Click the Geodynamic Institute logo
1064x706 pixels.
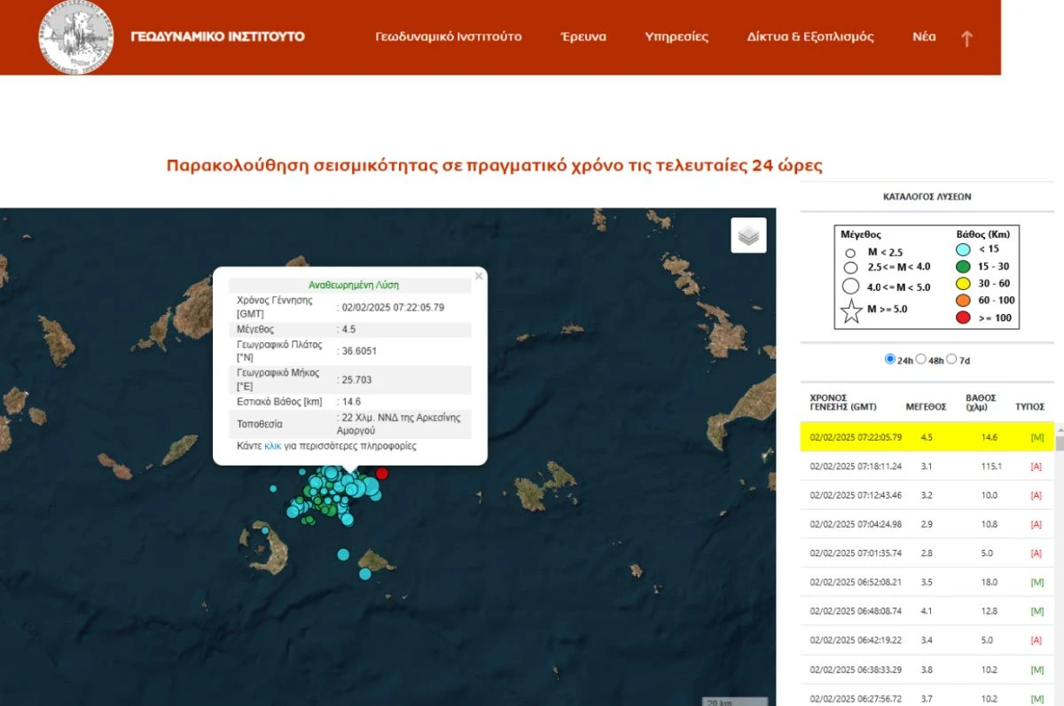74,36
